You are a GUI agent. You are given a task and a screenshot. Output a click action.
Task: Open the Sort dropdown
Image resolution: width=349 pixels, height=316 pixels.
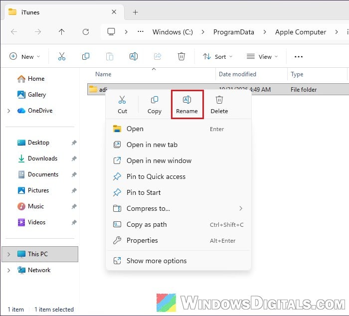[217, 56]
